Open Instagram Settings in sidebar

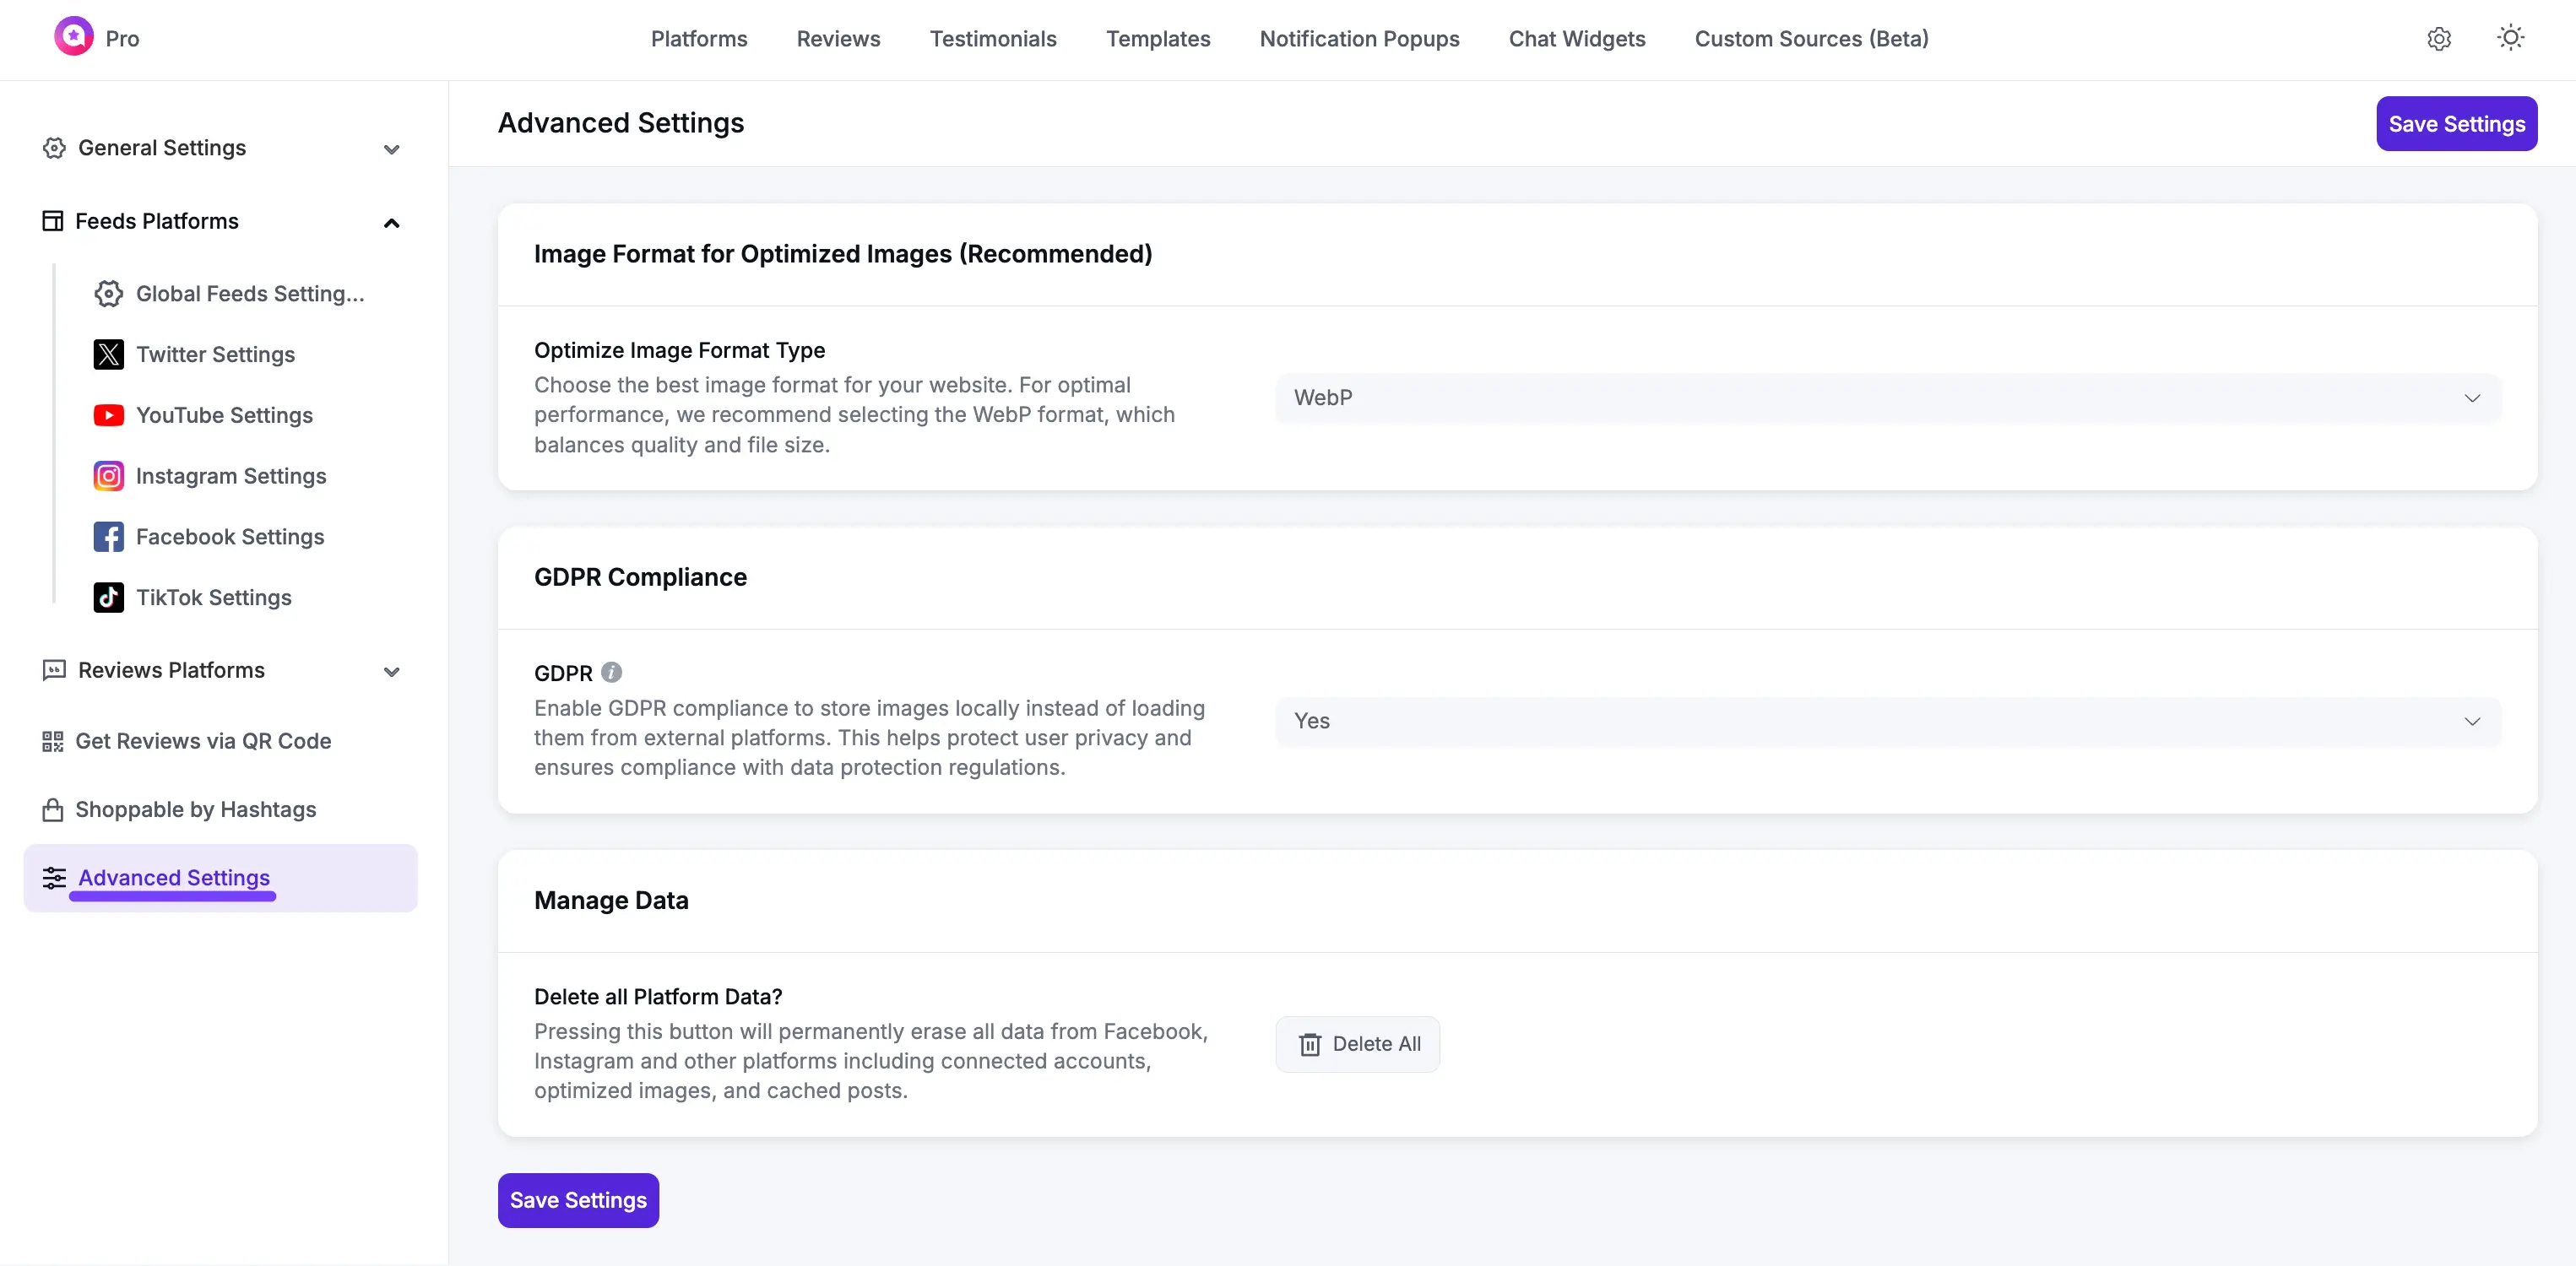pos(231,476)
